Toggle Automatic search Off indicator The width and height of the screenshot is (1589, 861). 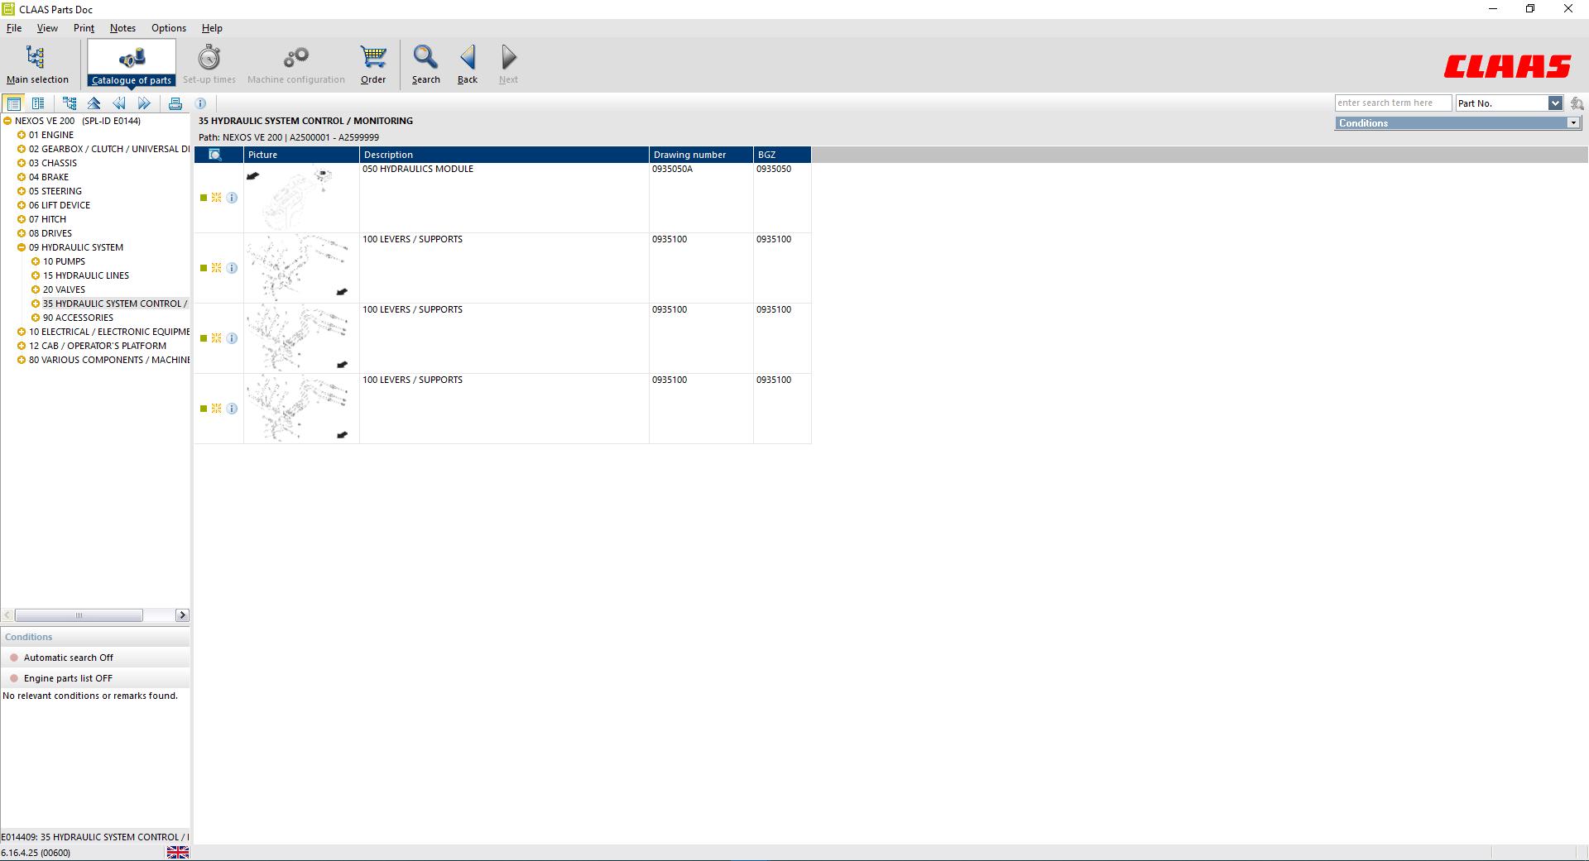click(x=14, y=658)
